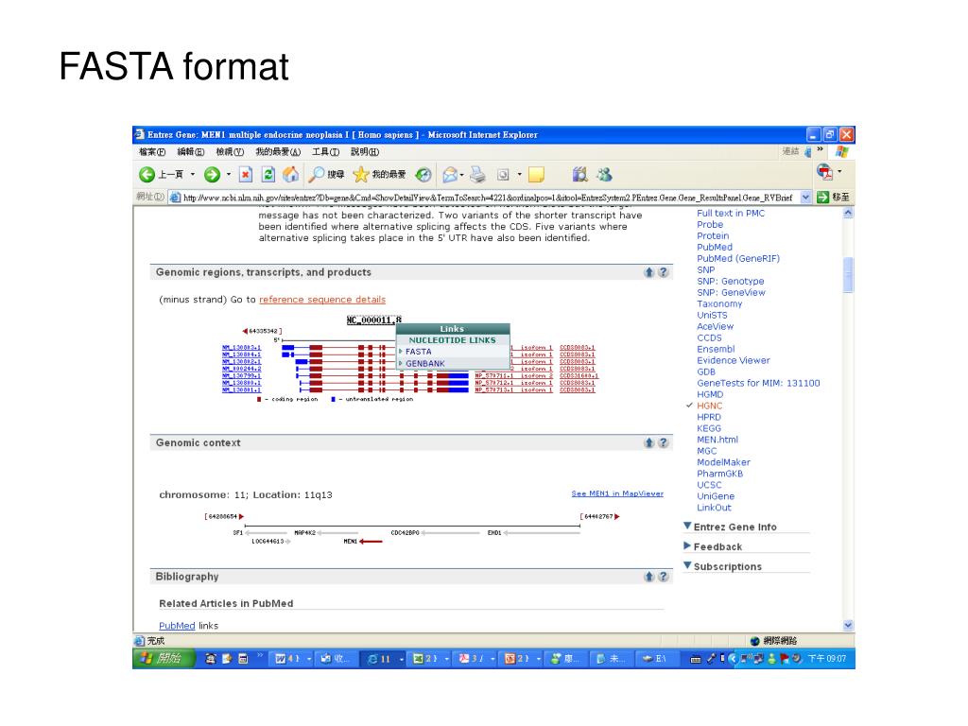The width and height of the screenshot is (968, 726).
Task: Open GeneTests for MIM: 131100 link
Action: 758,383
